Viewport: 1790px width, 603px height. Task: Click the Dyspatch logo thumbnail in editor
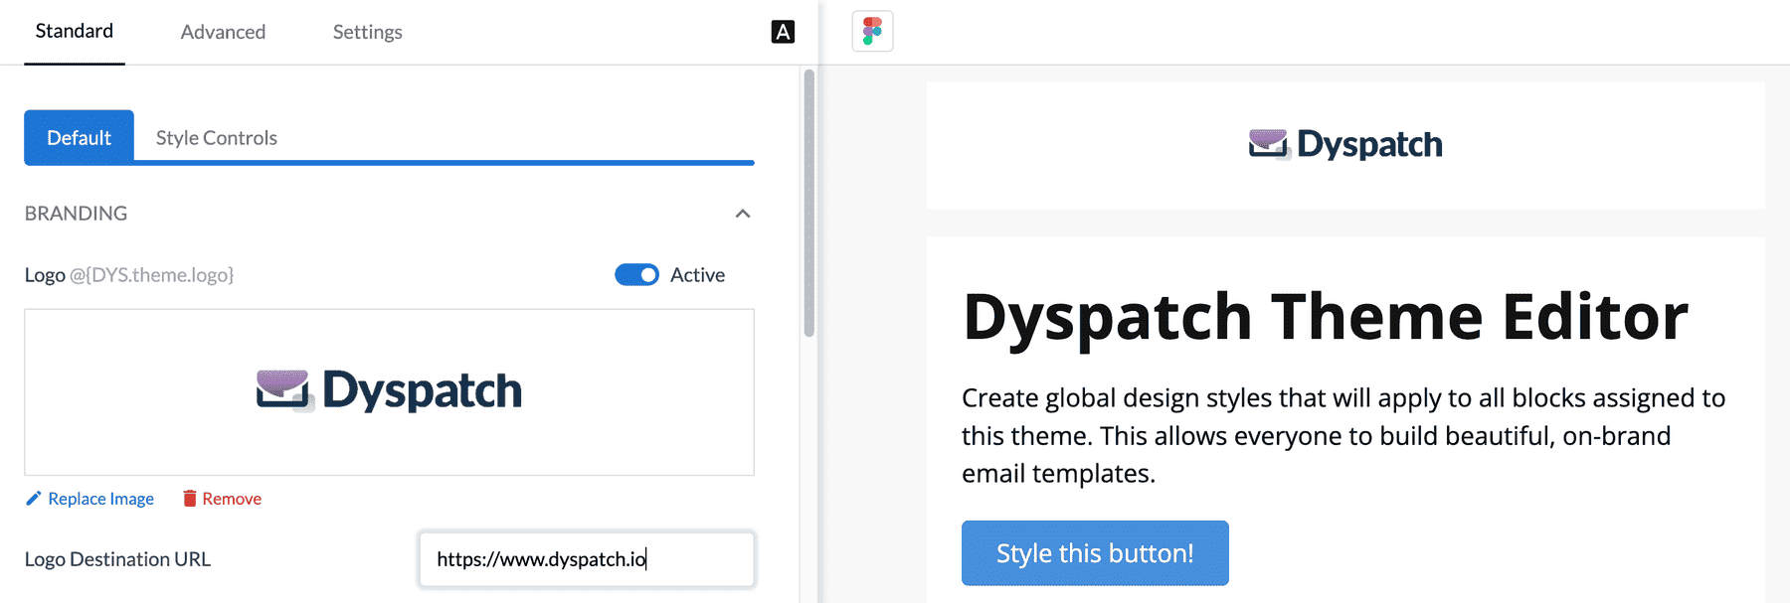click(389, 391)
